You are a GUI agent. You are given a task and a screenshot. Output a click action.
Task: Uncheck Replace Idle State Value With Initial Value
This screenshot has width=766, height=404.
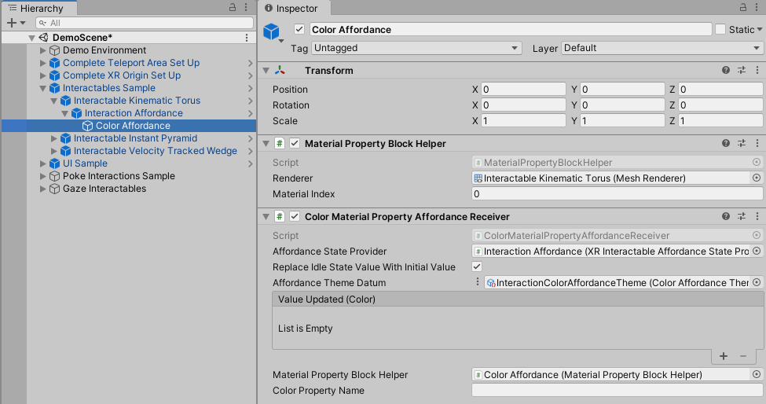pos(477,267)
